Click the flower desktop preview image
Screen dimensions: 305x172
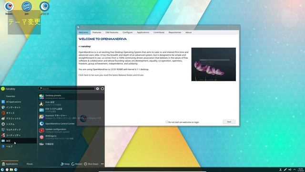click(x=213, y=64)
